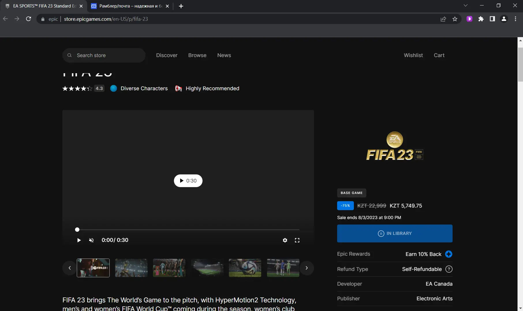Click the Self-Refundable label
Viewport: 523px width, 311px height.
coord(422,269)
